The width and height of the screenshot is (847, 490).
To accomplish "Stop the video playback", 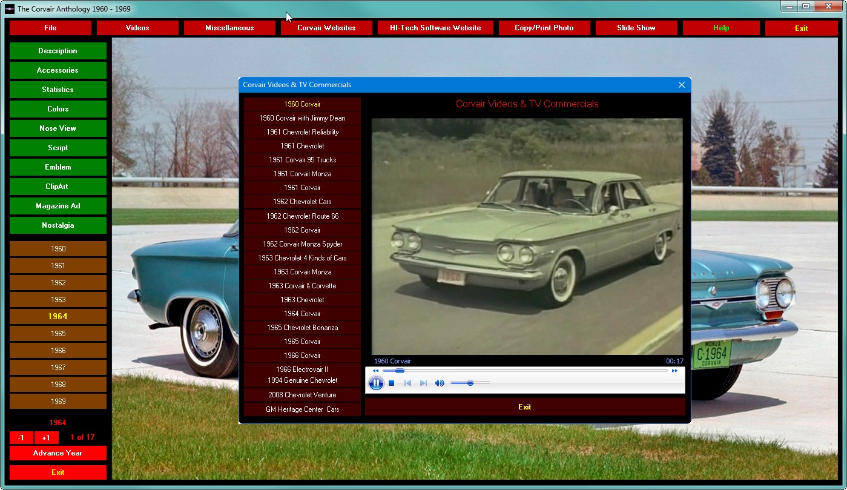I will click(392, 383).
